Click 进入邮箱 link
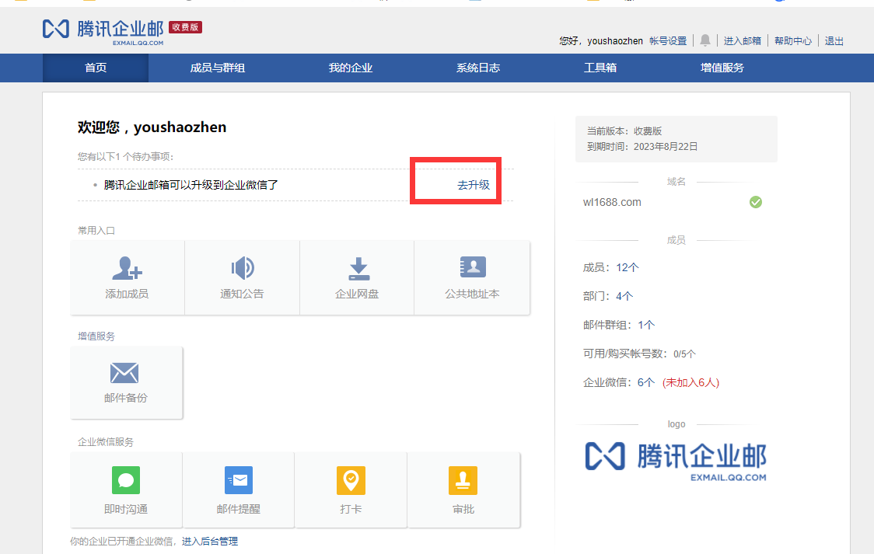Image resolution: width=874 pixels, height=554 pixels. tap(742, 40)
